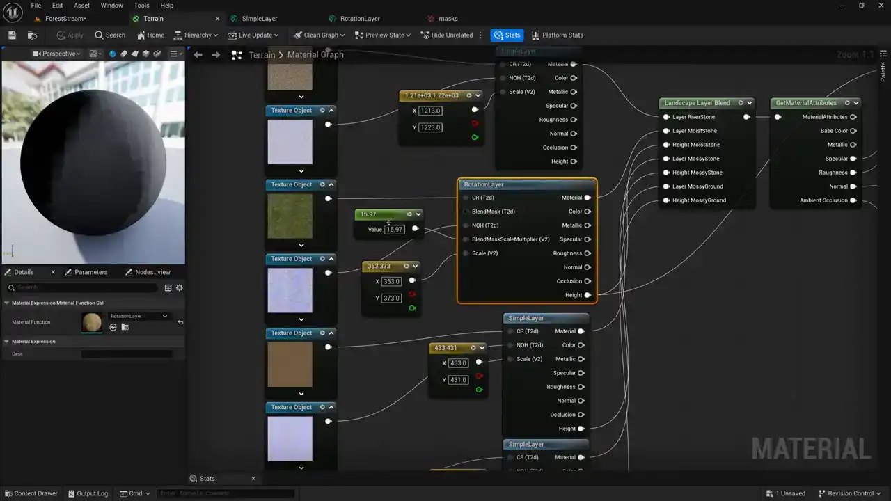Switch to the SimpleLayer tab

click(259, 19)
